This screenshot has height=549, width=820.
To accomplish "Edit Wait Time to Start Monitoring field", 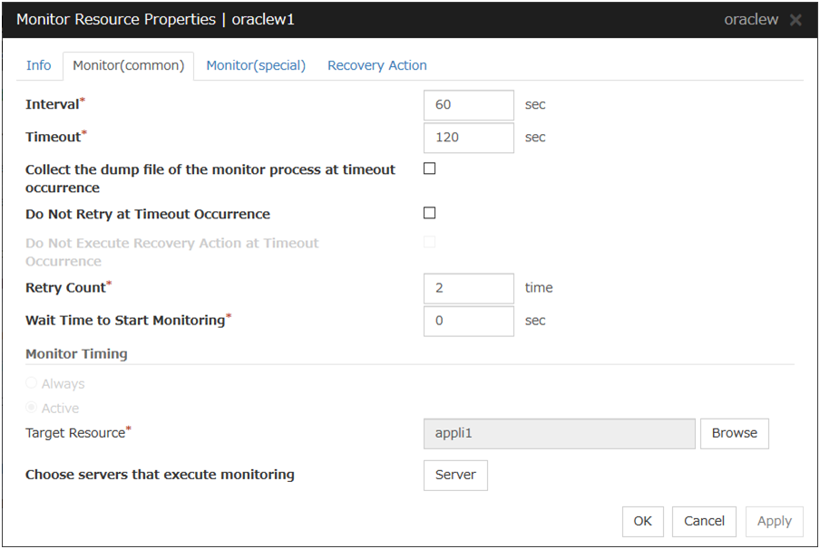I will [x=468, y=321].
